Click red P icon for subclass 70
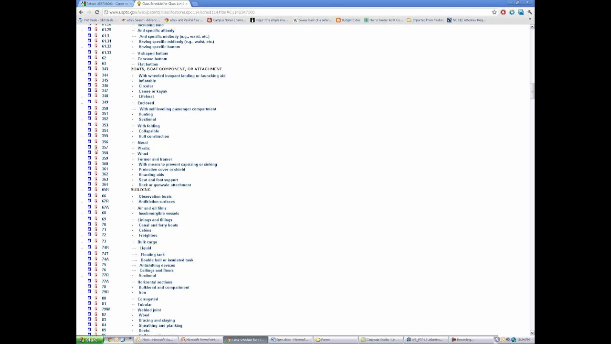 (95, 224)
